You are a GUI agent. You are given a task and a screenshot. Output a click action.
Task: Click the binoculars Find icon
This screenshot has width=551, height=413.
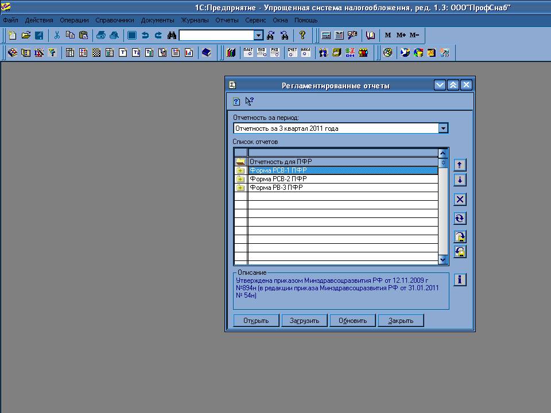click(x=172, y=35)
